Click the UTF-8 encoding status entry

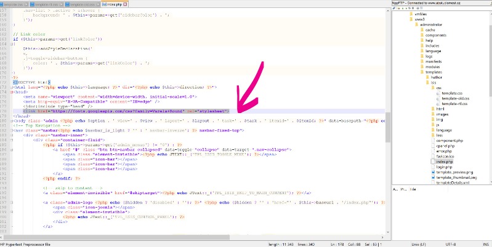point(451,245)
